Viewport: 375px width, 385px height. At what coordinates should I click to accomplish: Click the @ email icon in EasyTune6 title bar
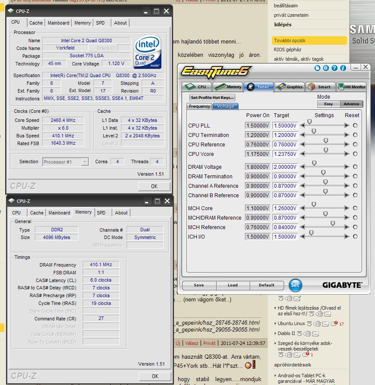click(325, 68)
